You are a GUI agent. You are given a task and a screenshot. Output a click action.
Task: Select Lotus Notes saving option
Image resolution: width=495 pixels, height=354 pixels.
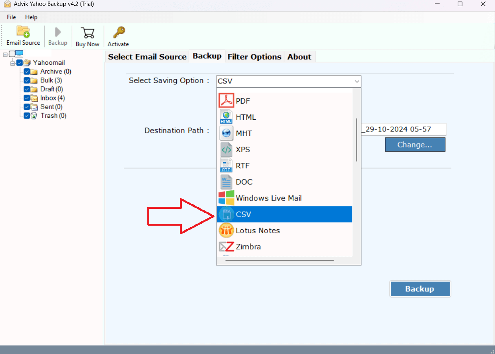pyautogui.click(x=285, y=230)
